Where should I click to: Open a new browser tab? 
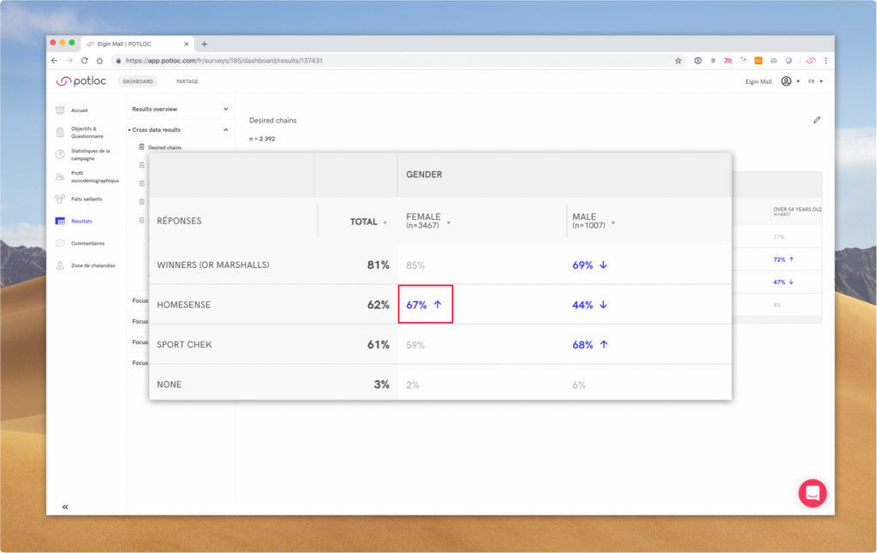pyautogui.click(x=204, y=44)
